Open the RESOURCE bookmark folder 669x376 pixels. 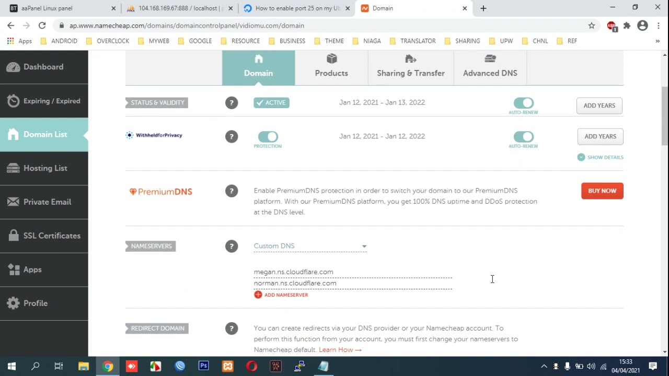[240, 41]
